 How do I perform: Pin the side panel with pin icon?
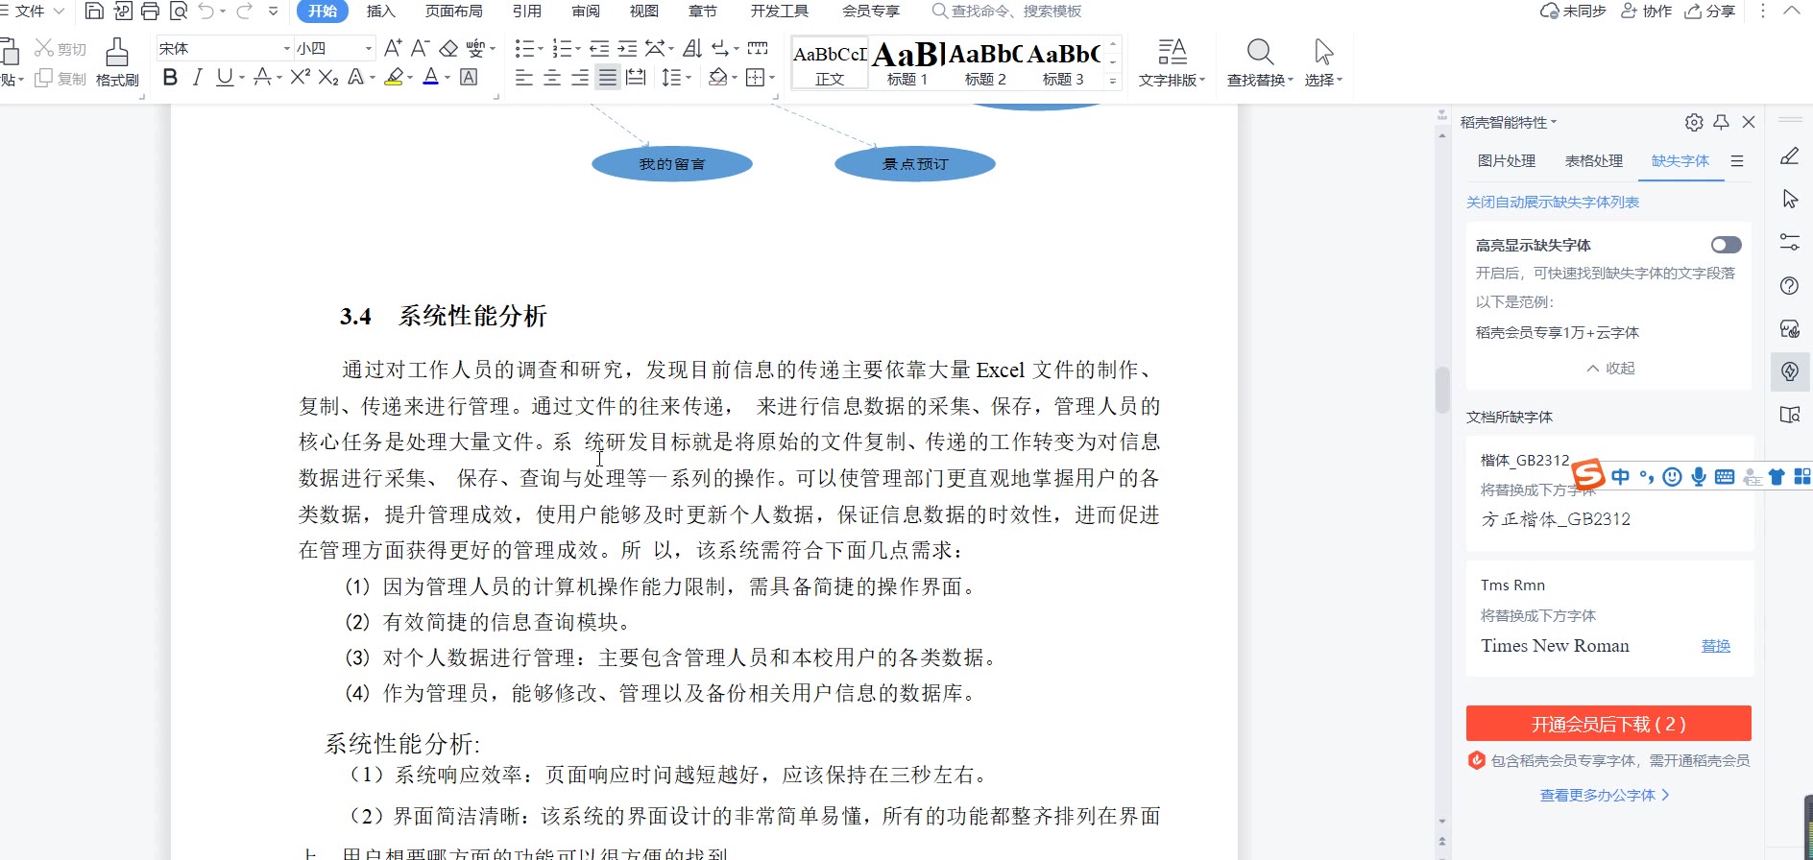1721,122
